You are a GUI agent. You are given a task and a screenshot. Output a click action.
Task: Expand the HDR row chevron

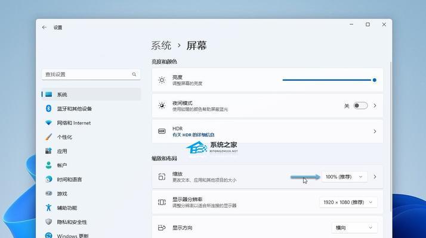pyautogui.click(x=375, y=131)
